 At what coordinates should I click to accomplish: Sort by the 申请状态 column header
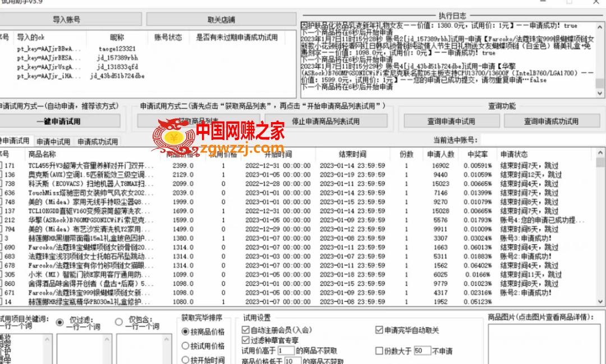click(x=513, y=154)
